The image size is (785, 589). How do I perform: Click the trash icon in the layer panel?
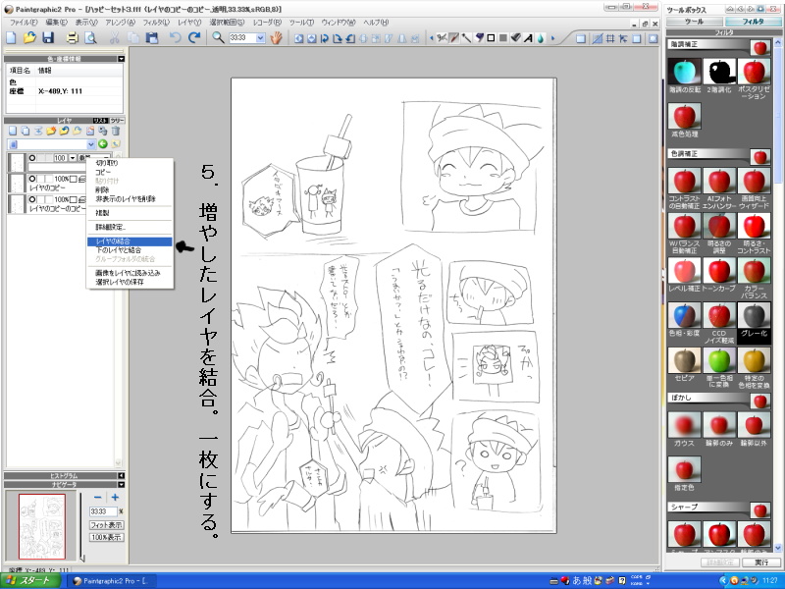tap(116, 131)
